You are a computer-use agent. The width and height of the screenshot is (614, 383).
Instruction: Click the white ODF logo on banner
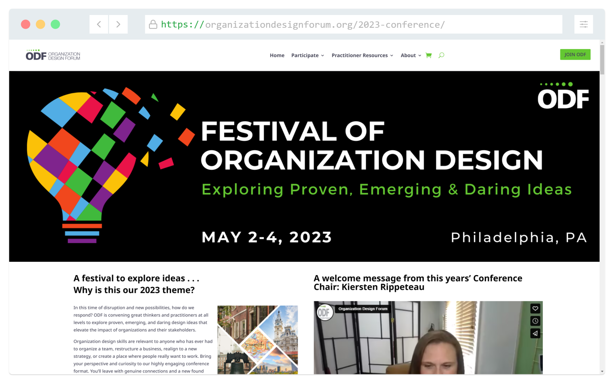click(563, 96)
